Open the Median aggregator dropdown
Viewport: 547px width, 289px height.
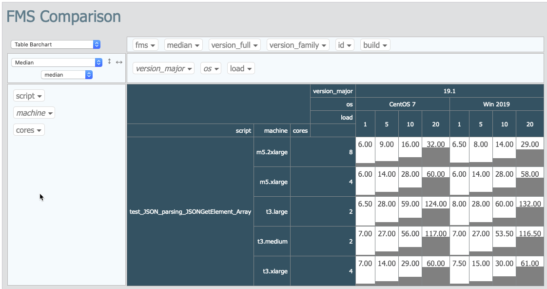coord(57,62)
